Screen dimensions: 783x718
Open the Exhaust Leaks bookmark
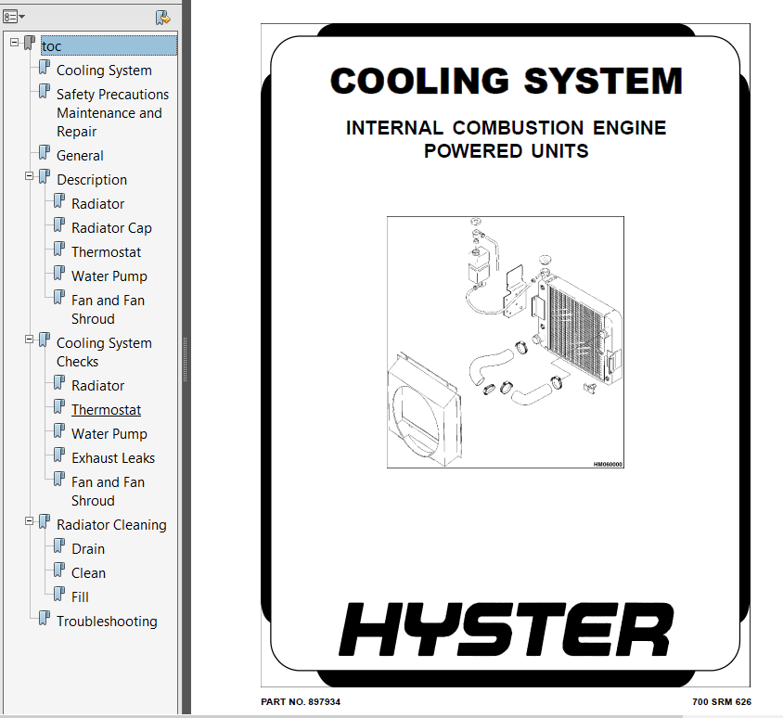113,458
